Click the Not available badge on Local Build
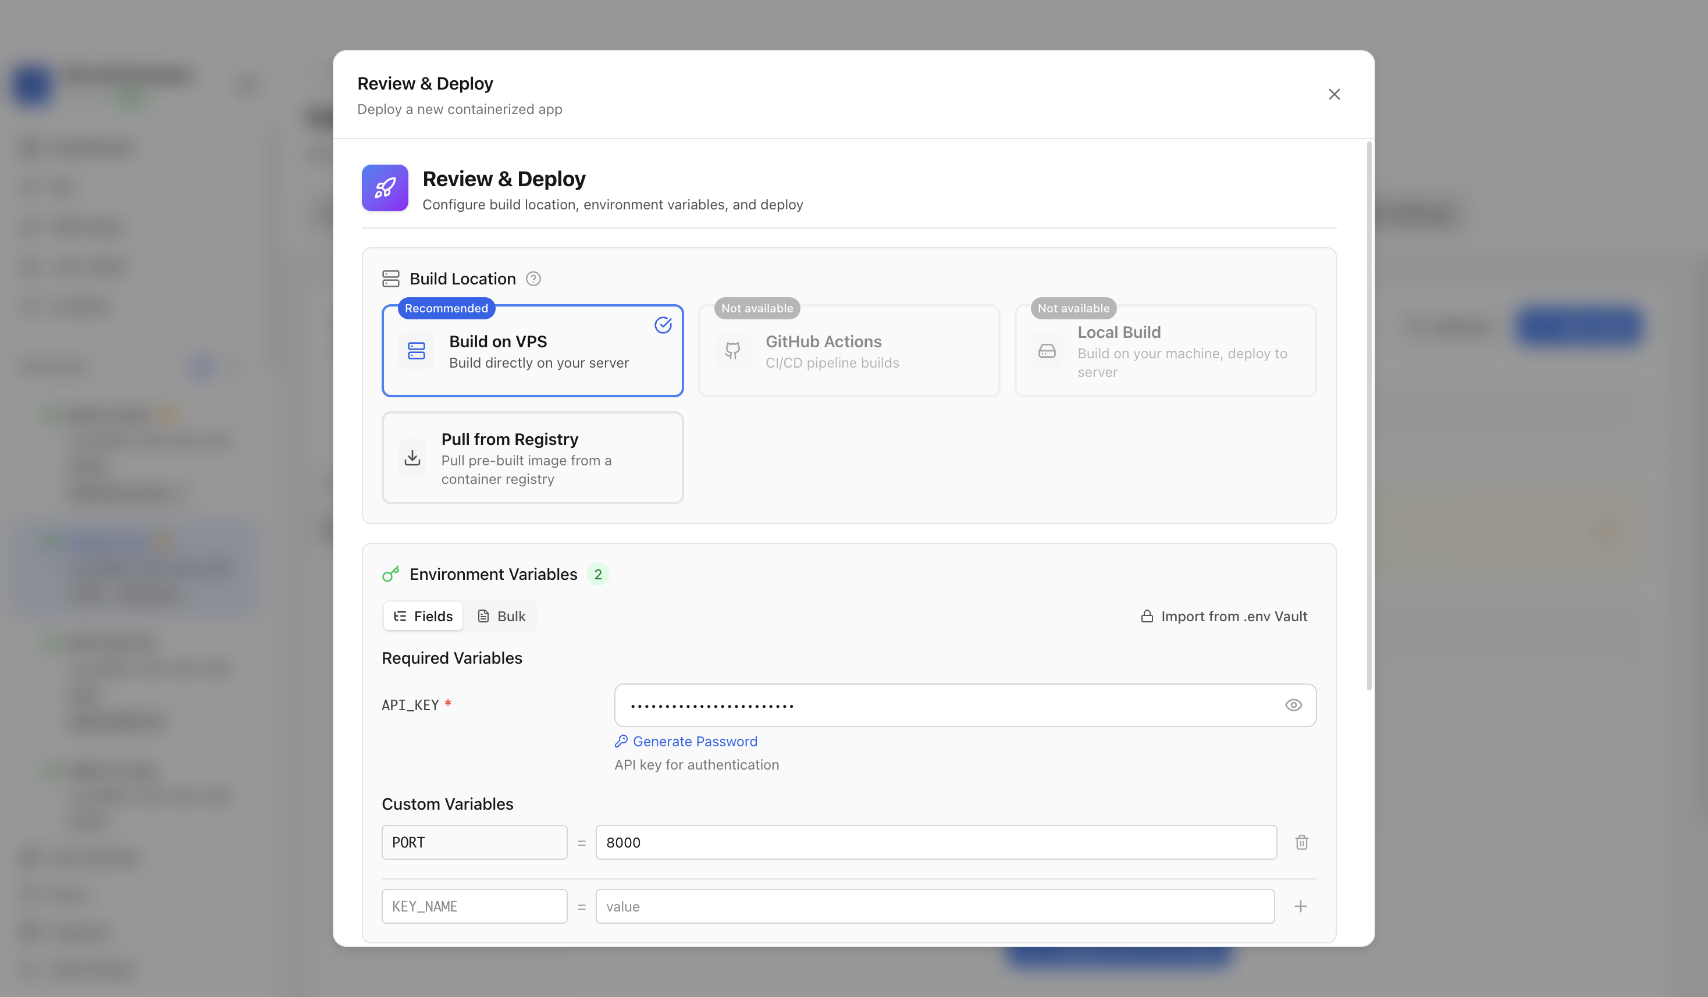 1073,308
